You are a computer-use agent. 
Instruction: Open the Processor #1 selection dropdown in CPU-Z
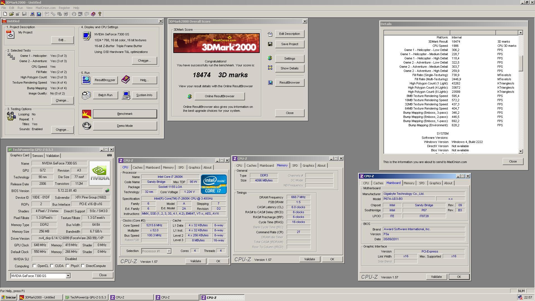pos(169,251)
